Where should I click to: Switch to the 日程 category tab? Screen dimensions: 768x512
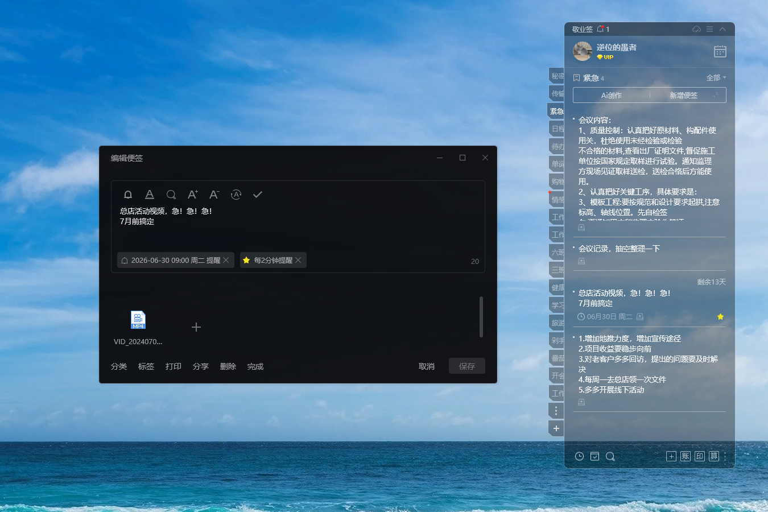[x=556, y=129]
